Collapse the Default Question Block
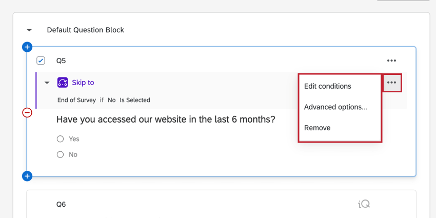The image size is (436, 218). 30,30
